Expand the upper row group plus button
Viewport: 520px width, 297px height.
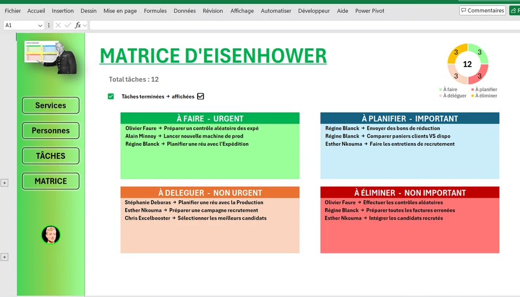(4, 183)
